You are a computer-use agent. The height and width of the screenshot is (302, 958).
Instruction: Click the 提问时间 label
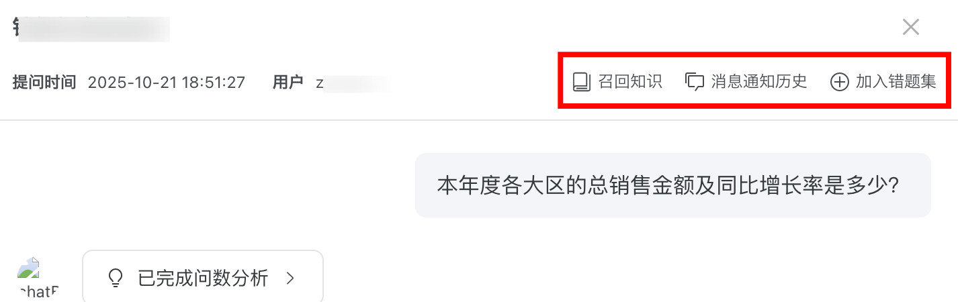point(44,83)
